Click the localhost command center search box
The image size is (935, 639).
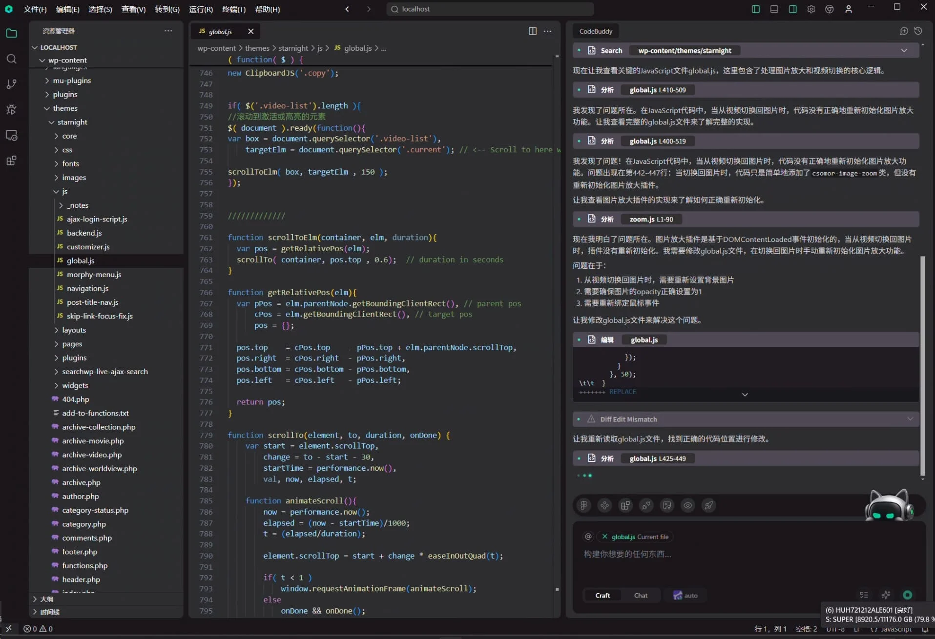tap(490, 9)
